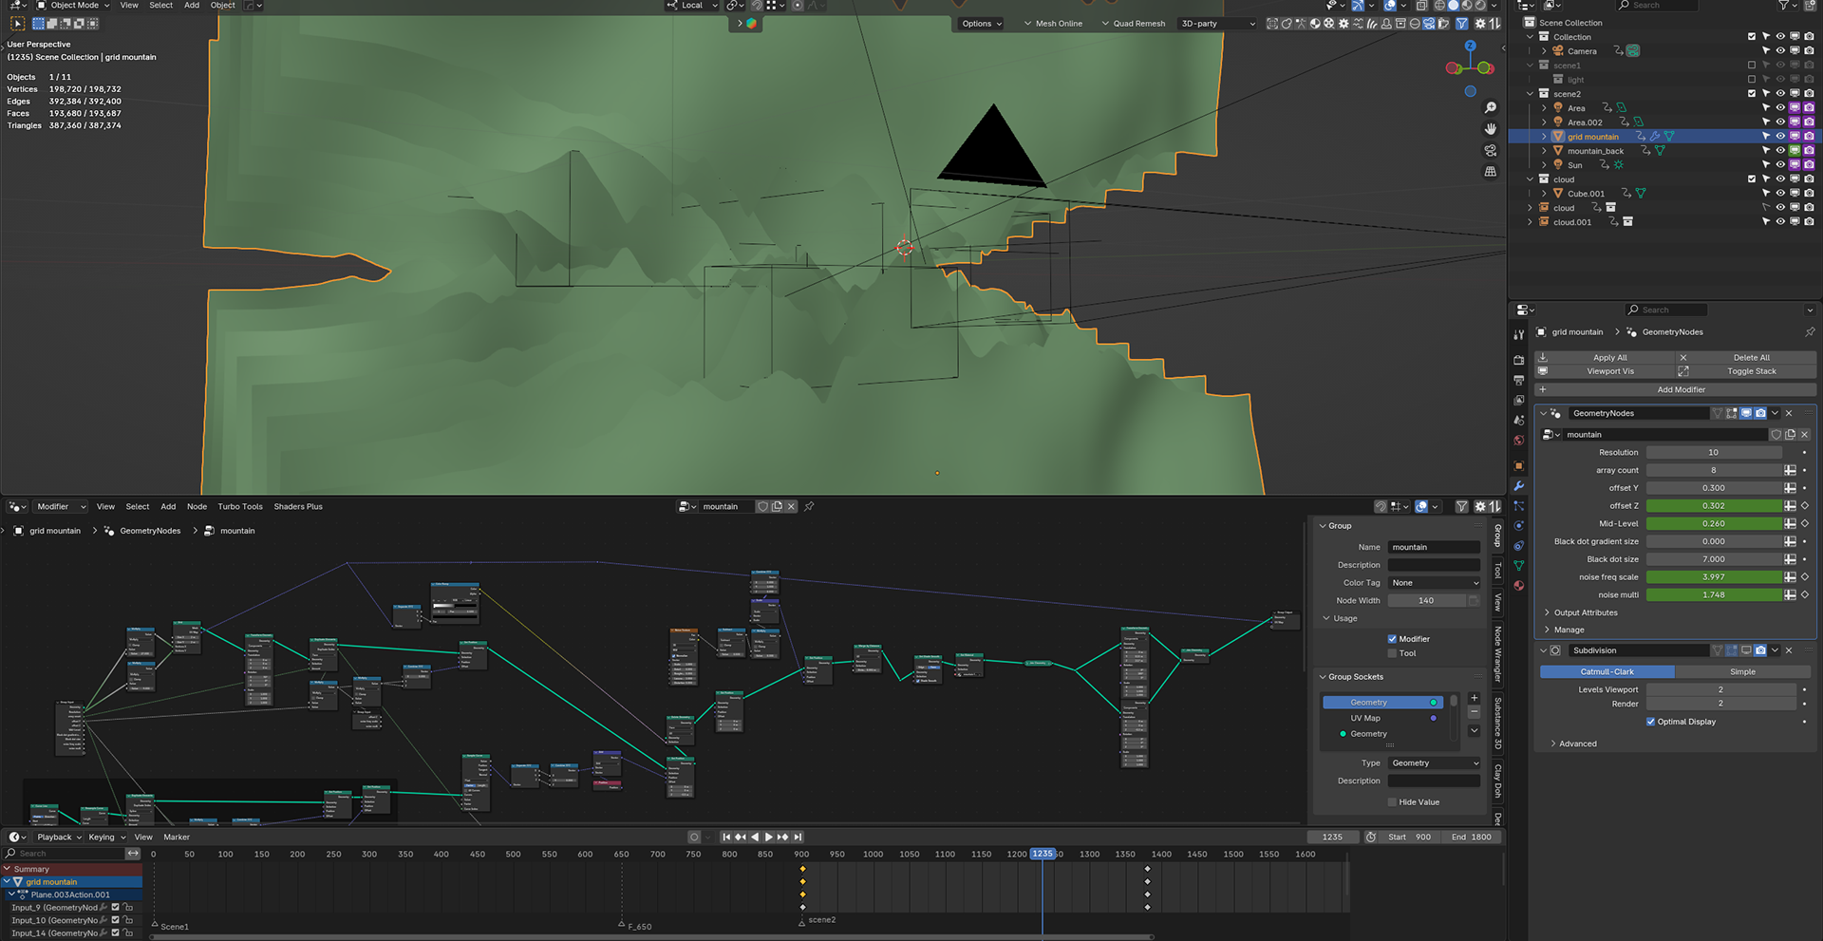The width and height of the screenshot is (1823, 941).
Task: Toggle camera view gizmo in viewport
Action: (1490, 151)
